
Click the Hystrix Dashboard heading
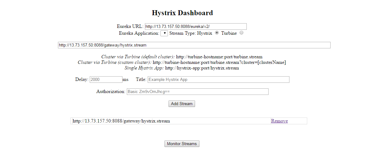183,13
